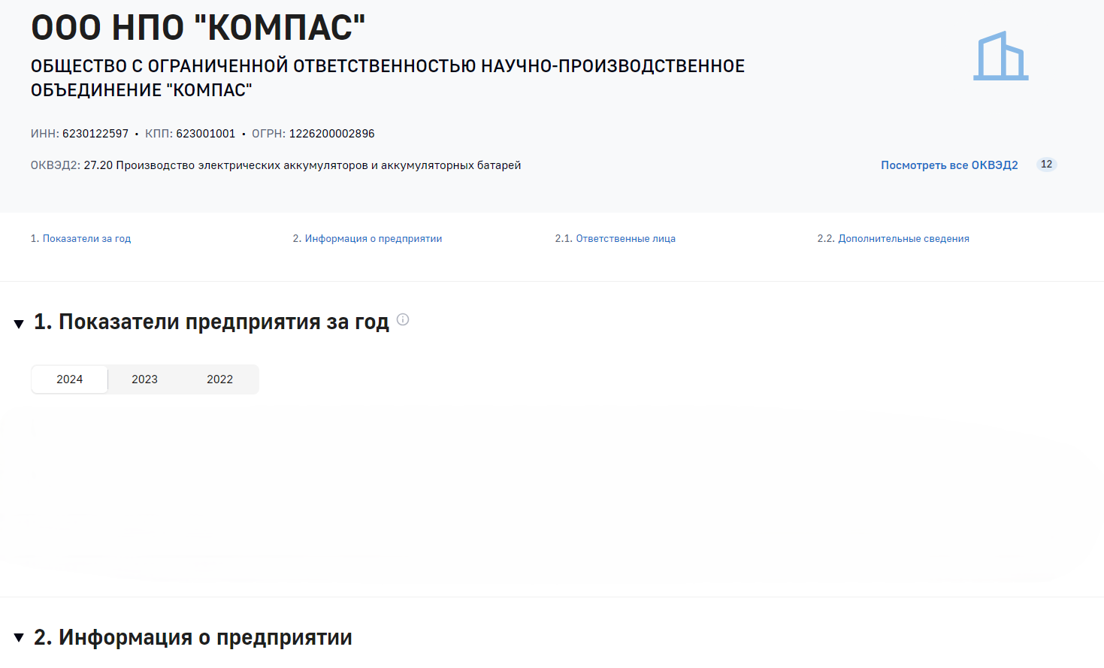This screenshot has width=1104, height=668.
Task: Click the company title ООО НПО "КОМПАС"
Action: 198,28
